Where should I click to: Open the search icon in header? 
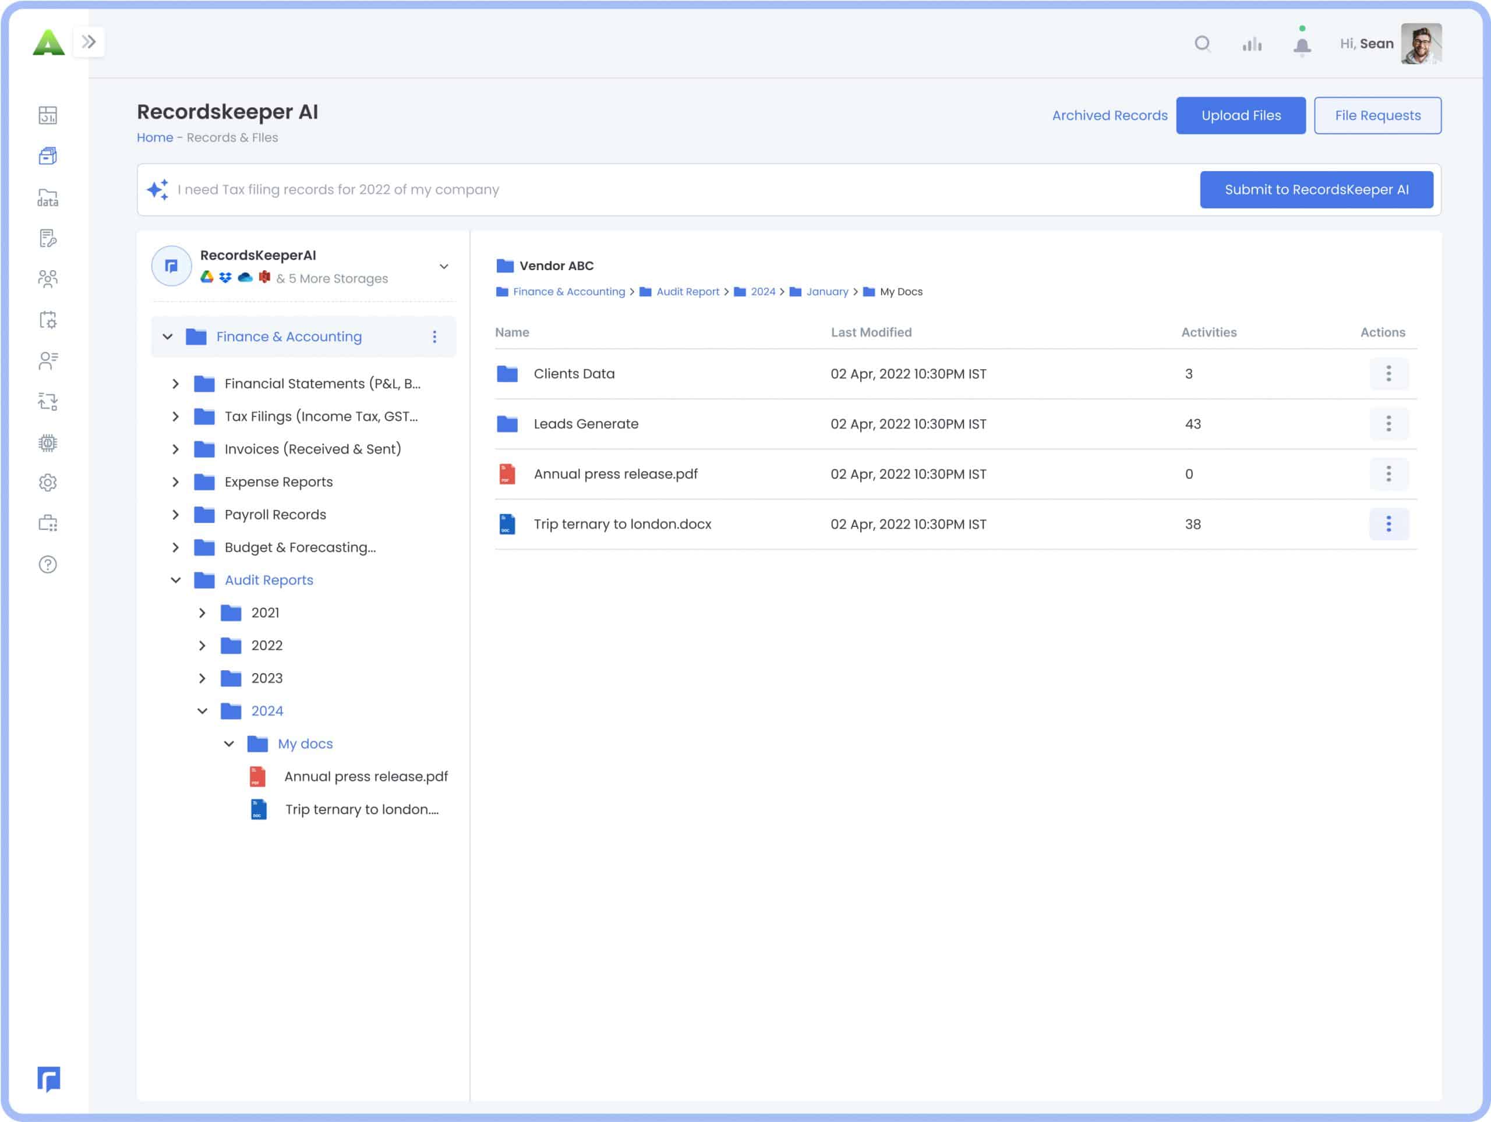point(1203,44)
